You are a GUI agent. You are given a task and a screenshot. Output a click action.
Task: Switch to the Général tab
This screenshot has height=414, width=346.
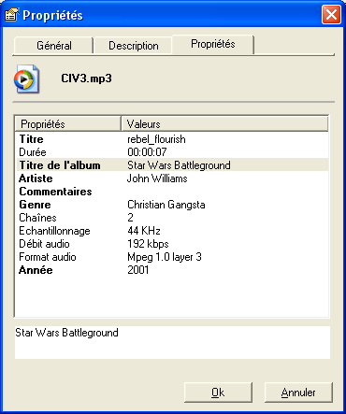[x=53, y=46]
